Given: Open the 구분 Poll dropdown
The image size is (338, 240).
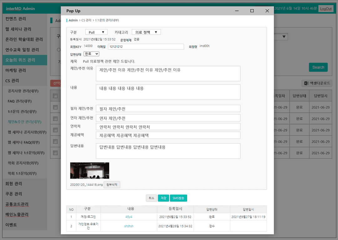Looking at the screenshot, I should 96,32.
